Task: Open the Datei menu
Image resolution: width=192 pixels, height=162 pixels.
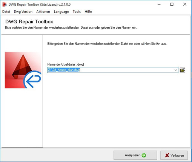Action: click(x=6, y=12)
